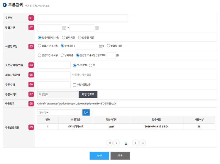Focus the 쿠폰수량 quantity input
This screenshot has height=164, width=220.
point(54,85)
